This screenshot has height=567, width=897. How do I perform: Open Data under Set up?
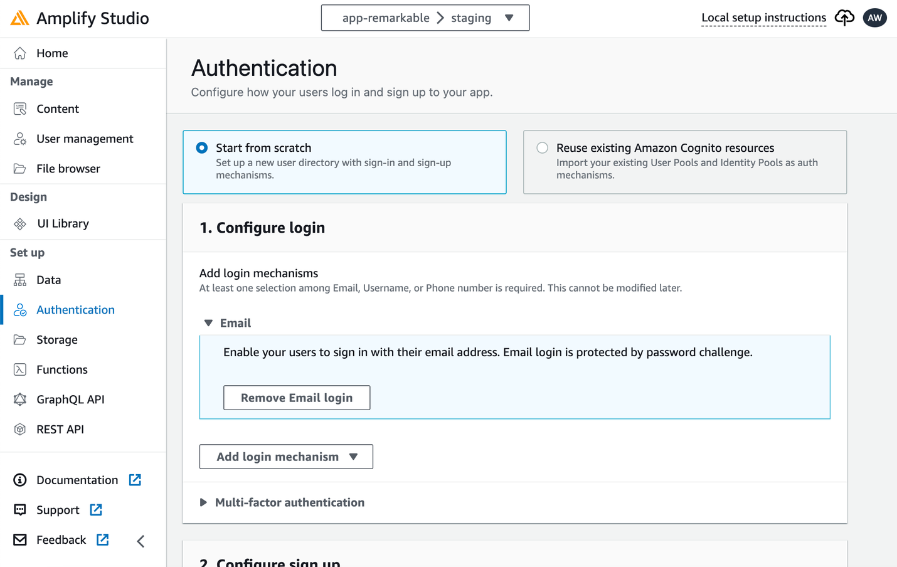click(x=48, y=280)
